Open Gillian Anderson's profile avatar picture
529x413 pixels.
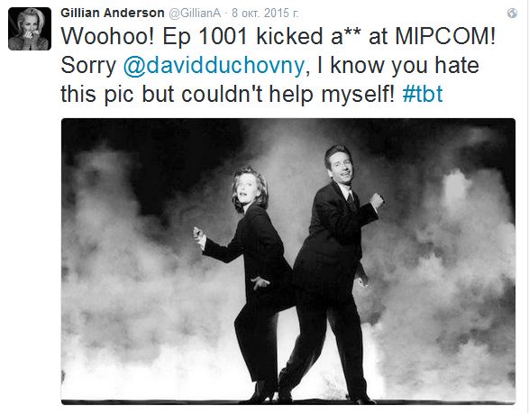[30, 29]
